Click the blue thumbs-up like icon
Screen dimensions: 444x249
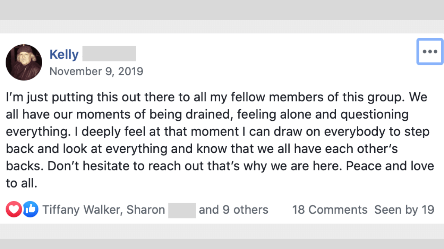31,210
